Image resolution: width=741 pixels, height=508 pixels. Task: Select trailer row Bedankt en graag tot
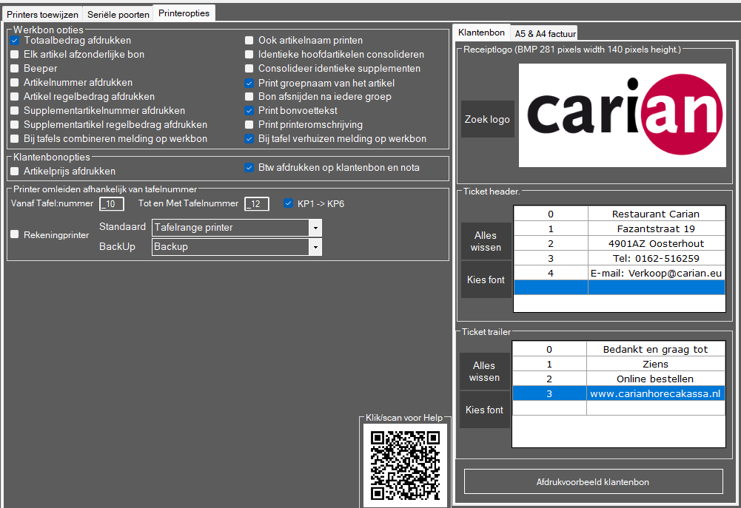[618, 349]
